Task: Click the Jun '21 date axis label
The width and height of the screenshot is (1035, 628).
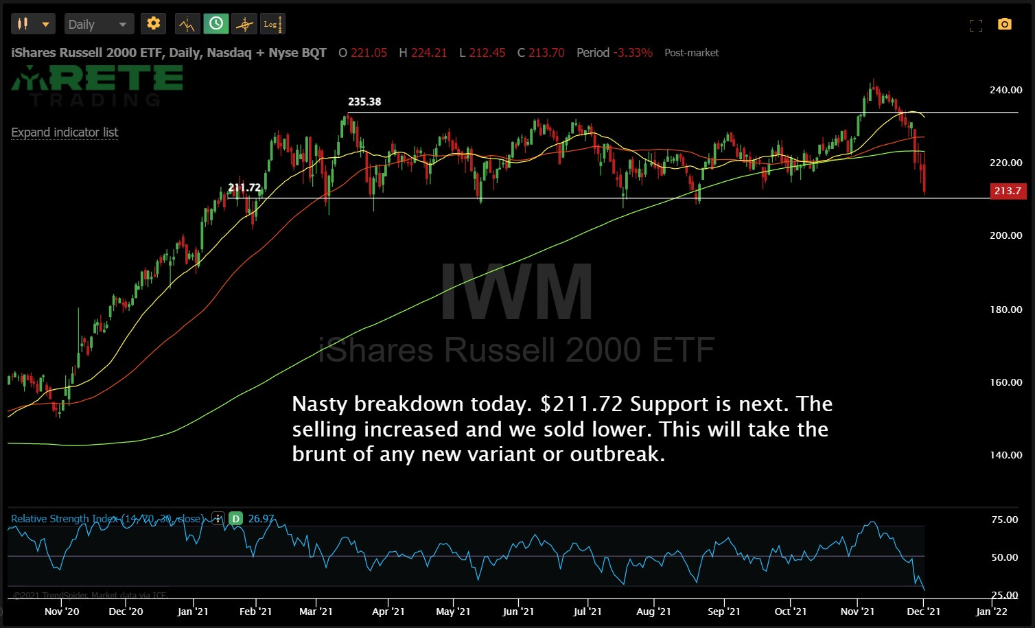Action: click(x=518, y=612)
